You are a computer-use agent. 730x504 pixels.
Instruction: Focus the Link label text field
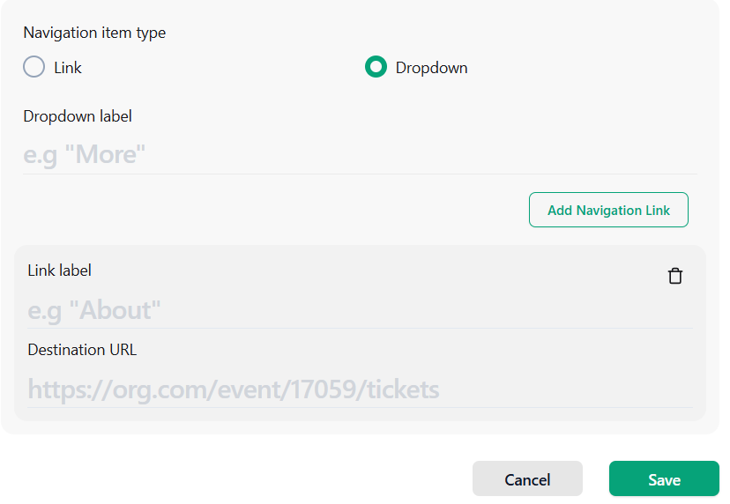pos(360,310)
